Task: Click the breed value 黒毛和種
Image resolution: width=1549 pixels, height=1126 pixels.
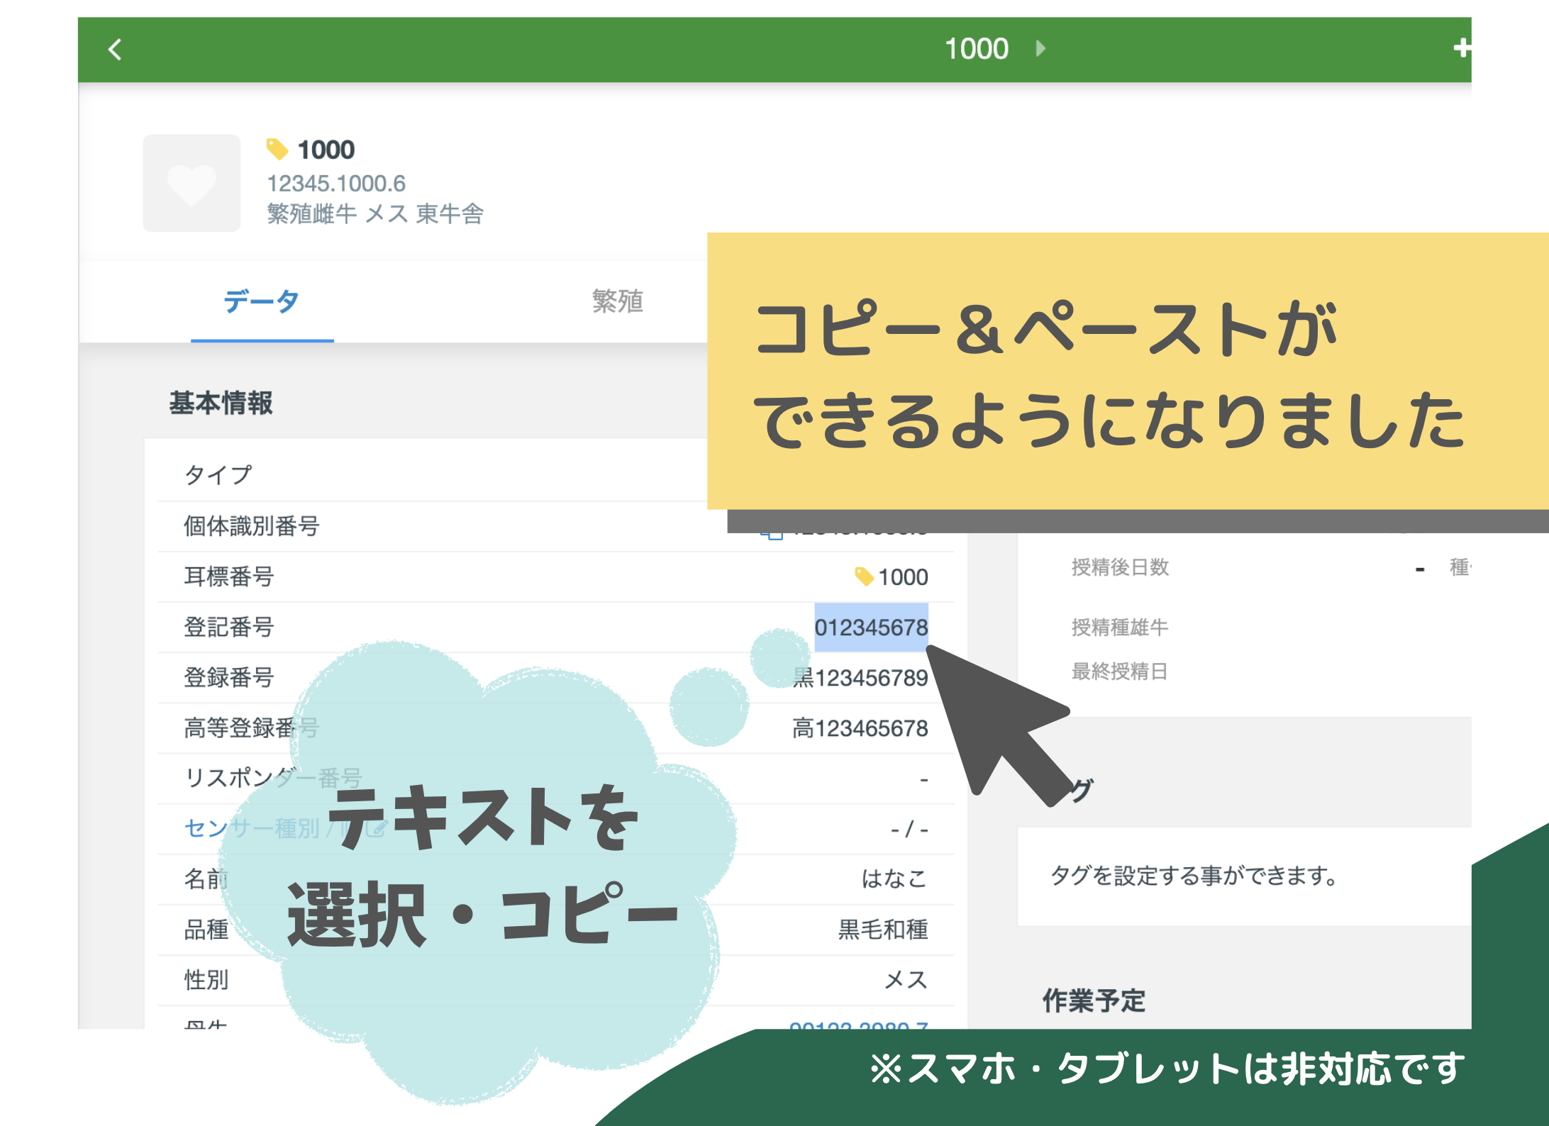Action: pos(883,929)
